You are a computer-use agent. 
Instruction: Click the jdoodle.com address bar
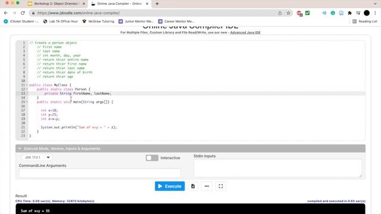[x=155, y=13]
